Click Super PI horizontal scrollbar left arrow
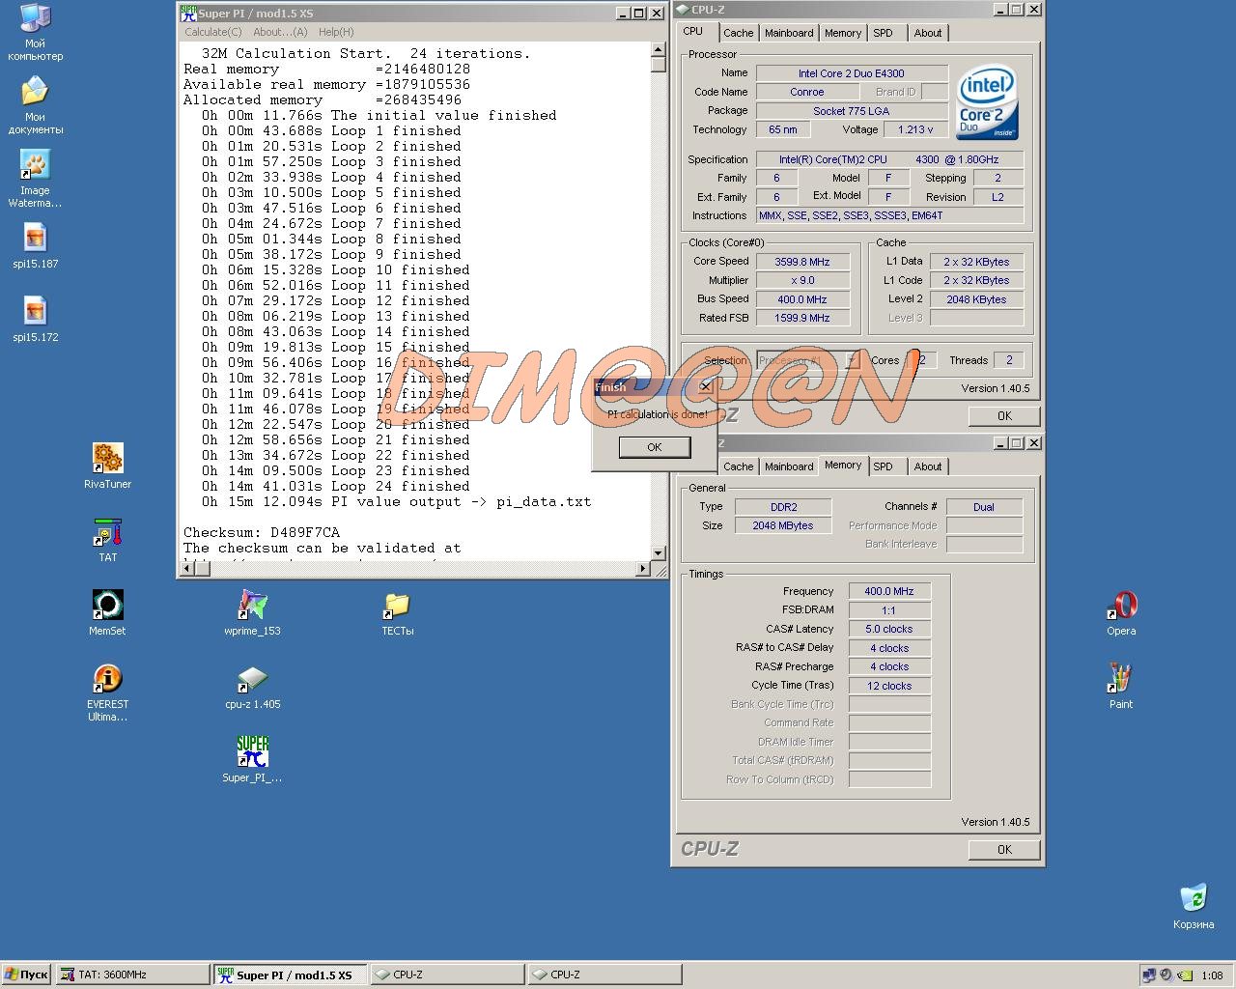Viewport: 1236px width, 989px height. pos(188,569)
